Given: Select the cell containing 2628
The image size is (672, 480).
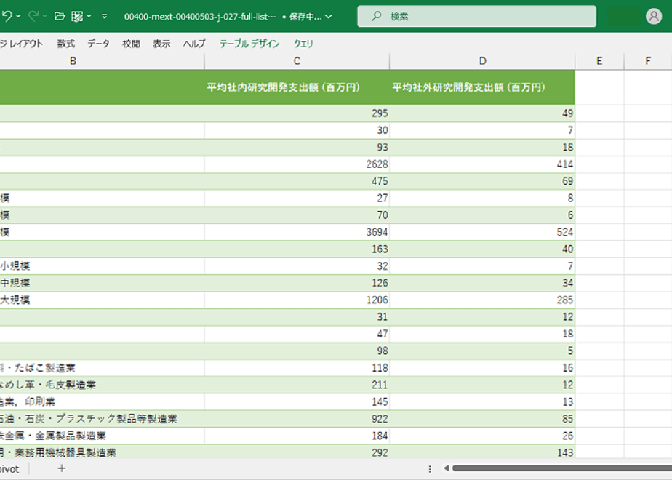Looking at the screenshot, I should point(297,164).
